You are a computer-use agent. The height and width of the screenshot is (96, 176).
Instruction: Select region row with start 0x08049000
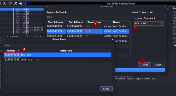(x=88, y=31)
